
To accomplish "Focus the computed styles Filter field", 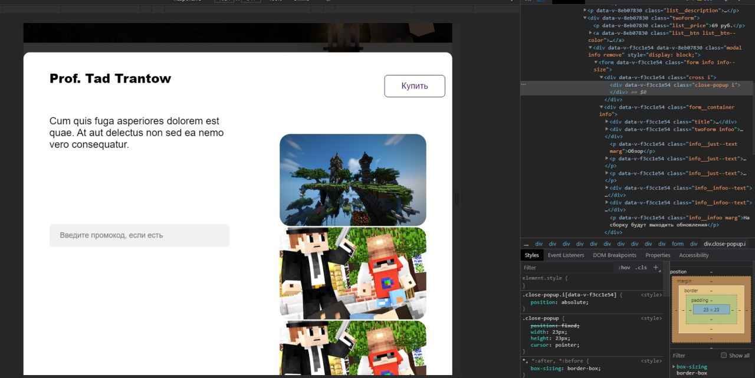I will click(x=695, y=356).
